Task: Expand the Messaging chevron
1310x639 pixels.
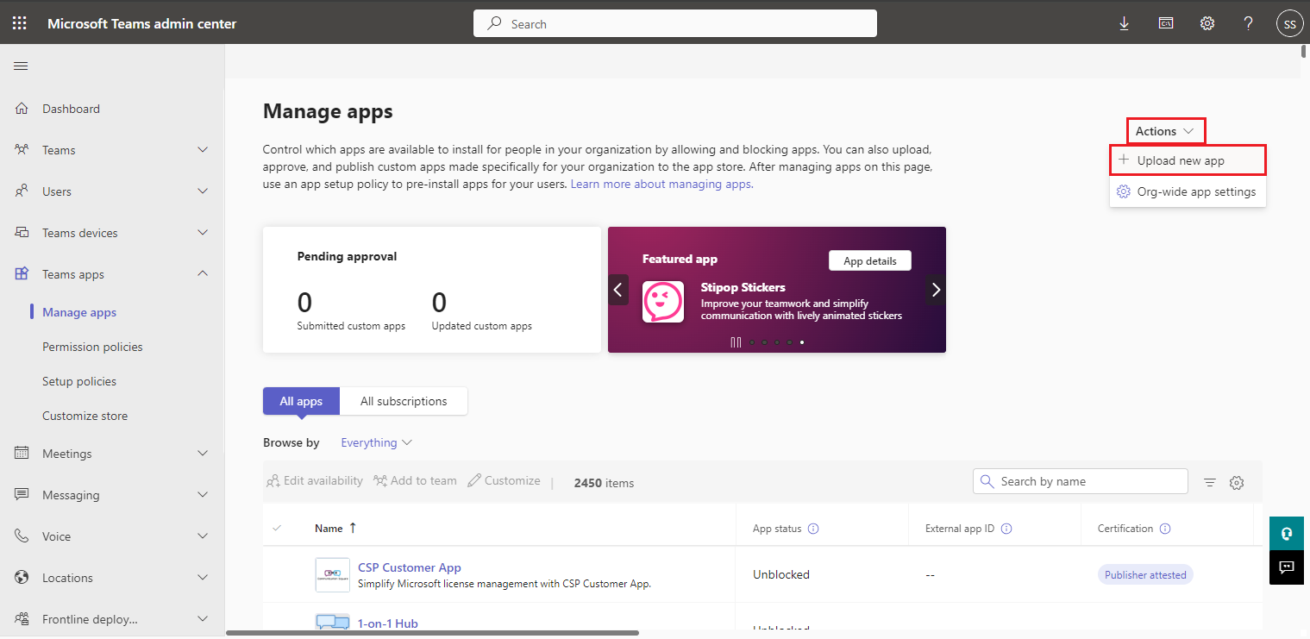Action: (x=203, y=495)
